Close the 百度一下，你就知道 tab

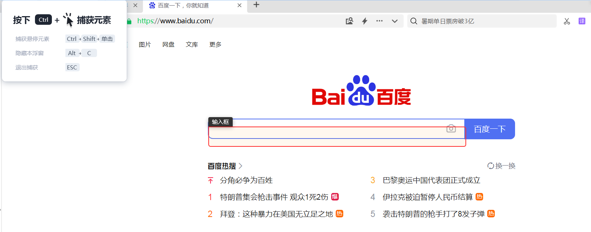239,5
